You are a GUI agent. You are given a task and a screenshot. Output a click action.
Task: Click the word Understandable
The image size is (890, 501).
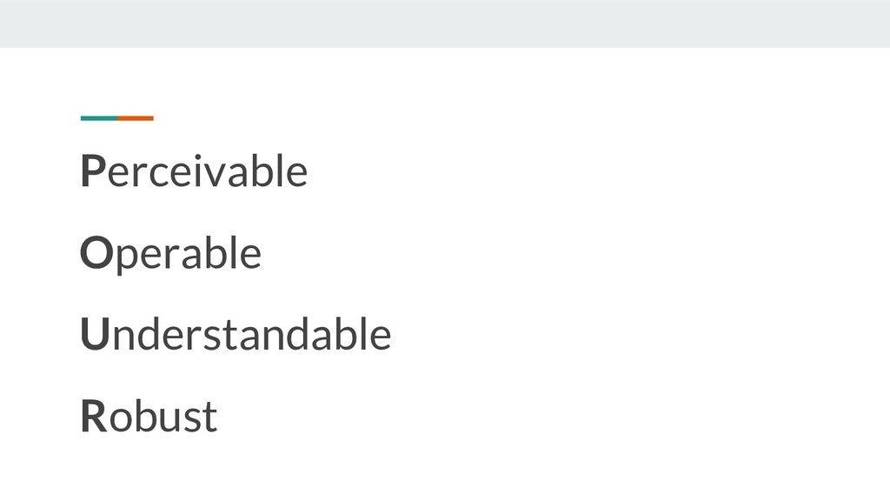236,335
